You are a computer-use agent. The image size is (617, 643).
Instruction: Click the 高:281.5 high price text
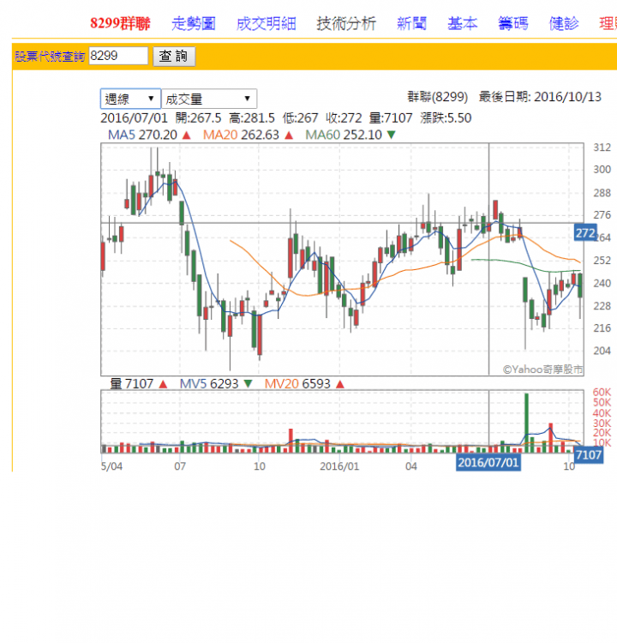[252, 118]
